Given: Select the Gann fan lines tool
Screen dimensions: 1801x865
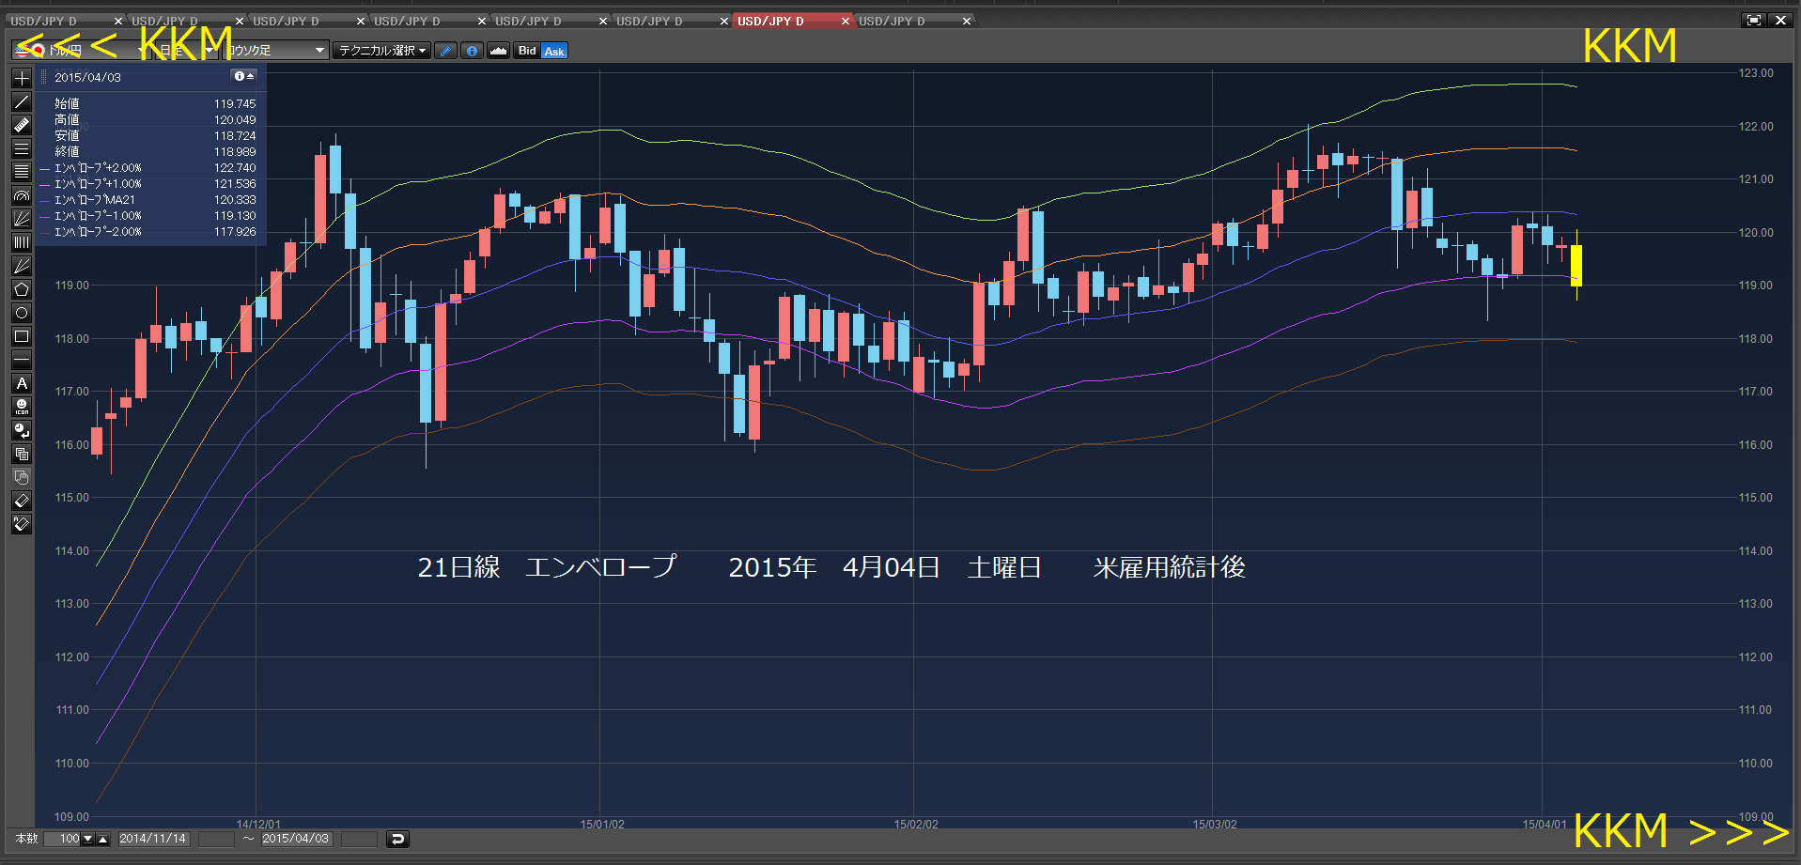Looking at the screenshot, I should [22, 266].
